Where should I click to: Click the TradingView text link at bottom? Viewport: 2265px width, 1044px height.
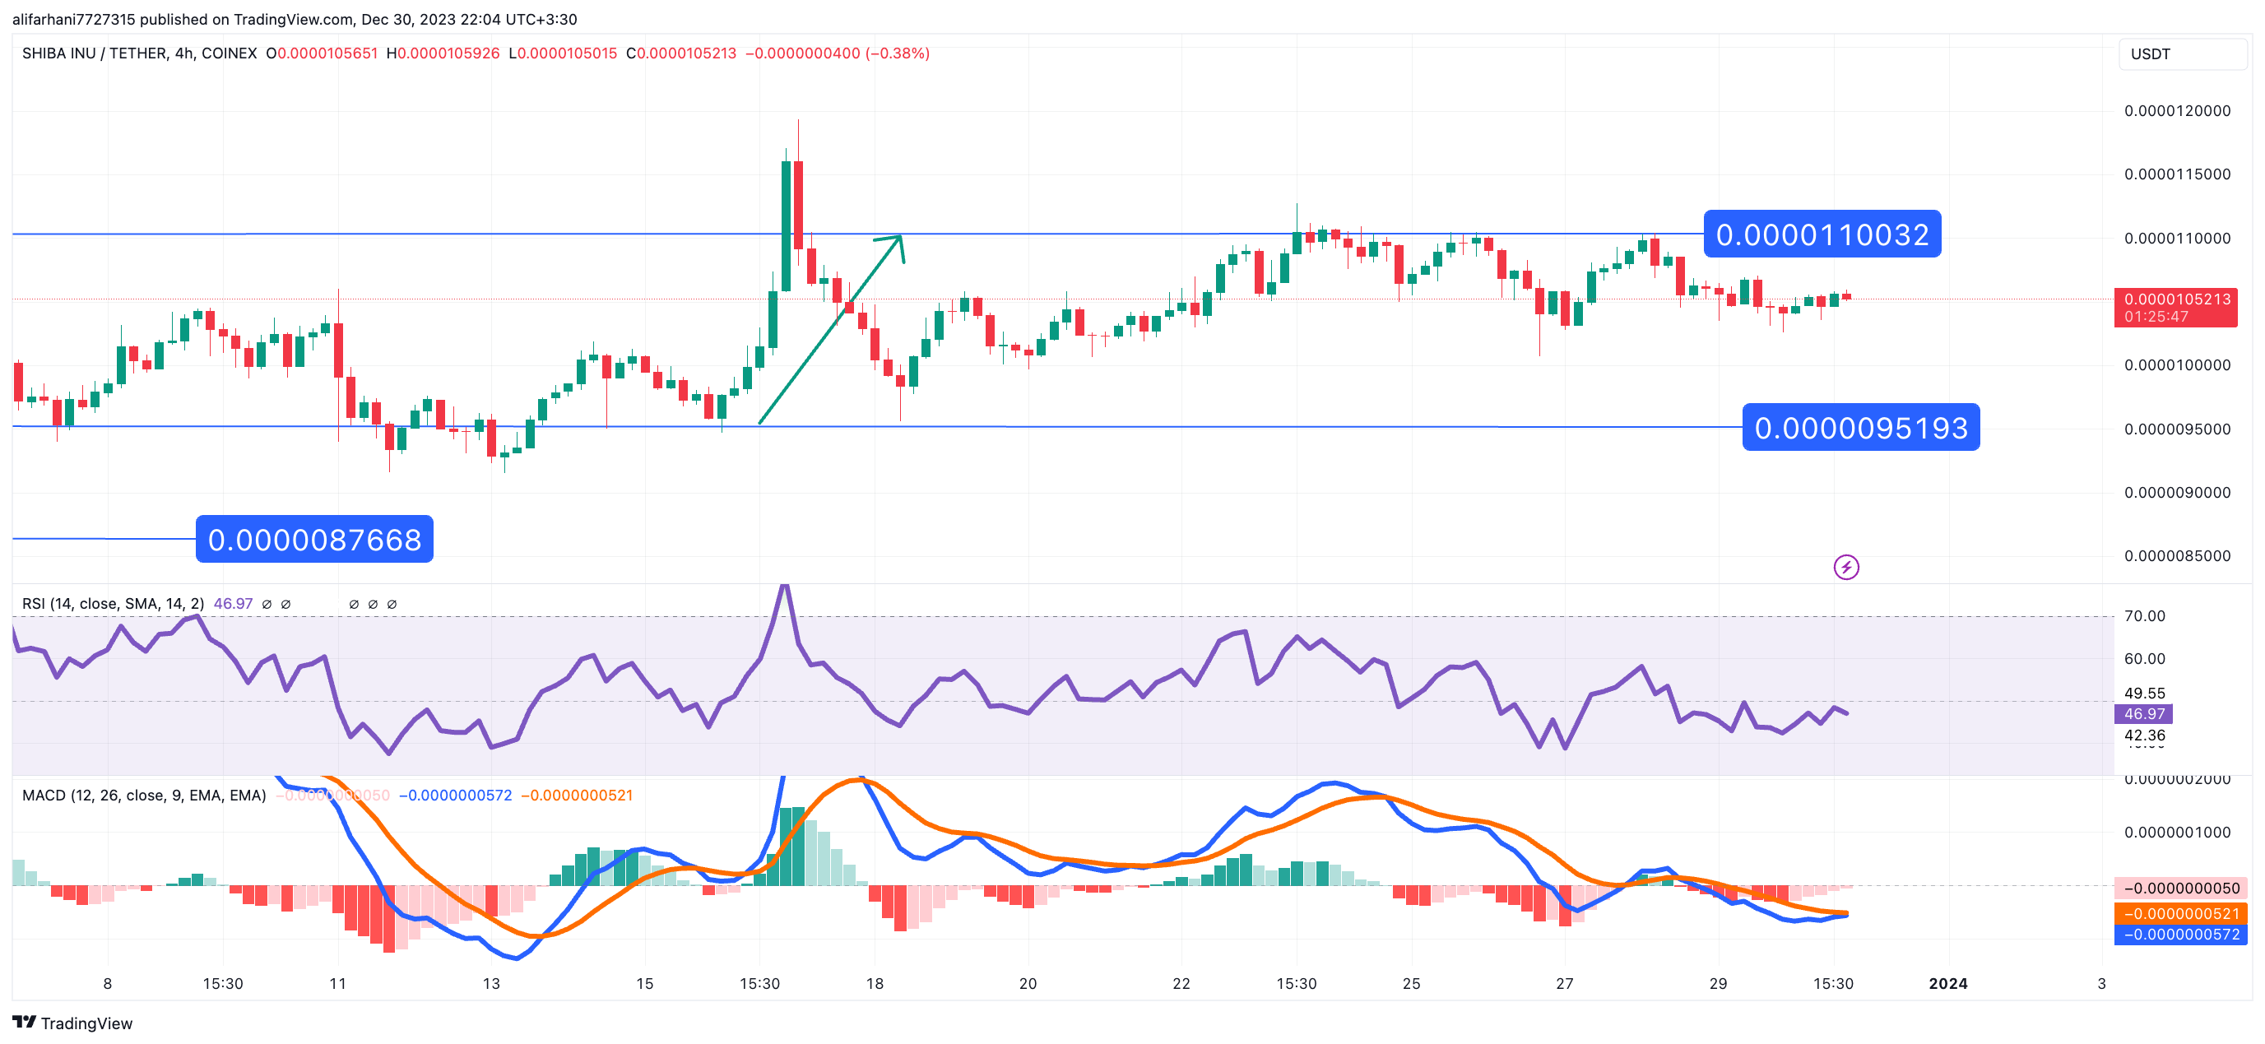point(86,1023)
